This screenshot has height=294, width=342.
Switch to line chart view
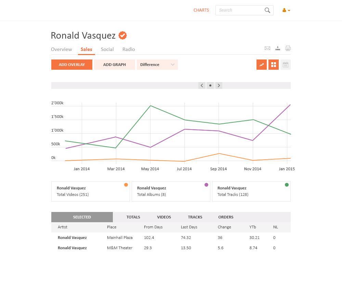pyautogui.click(x=262, y=65)
